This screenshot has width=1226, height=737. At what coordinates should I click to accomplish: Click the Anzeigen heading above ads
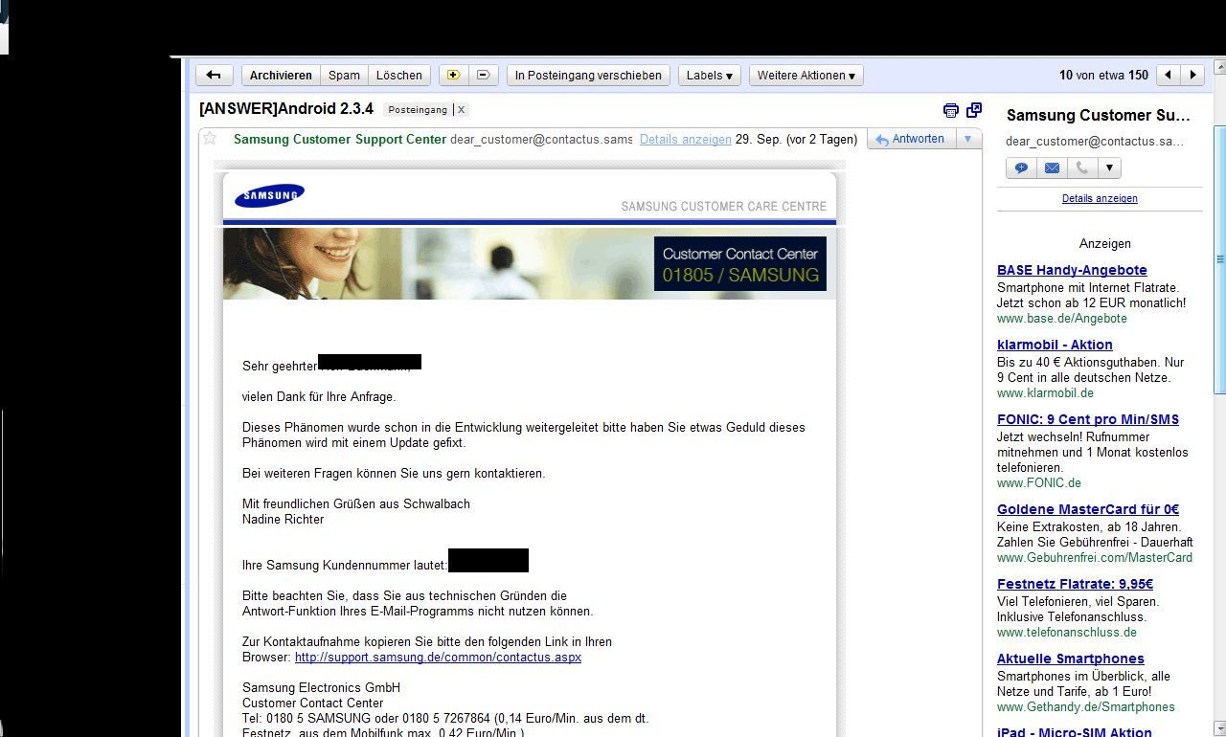click(1105, 243)
